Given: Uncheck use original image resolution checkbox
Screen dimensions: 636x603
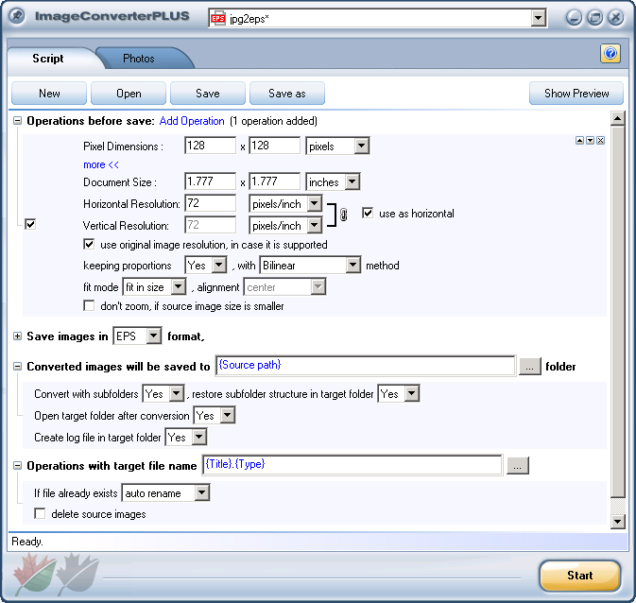Looking at the screenshot, I should pyautogui.click(x=89, y=244).
